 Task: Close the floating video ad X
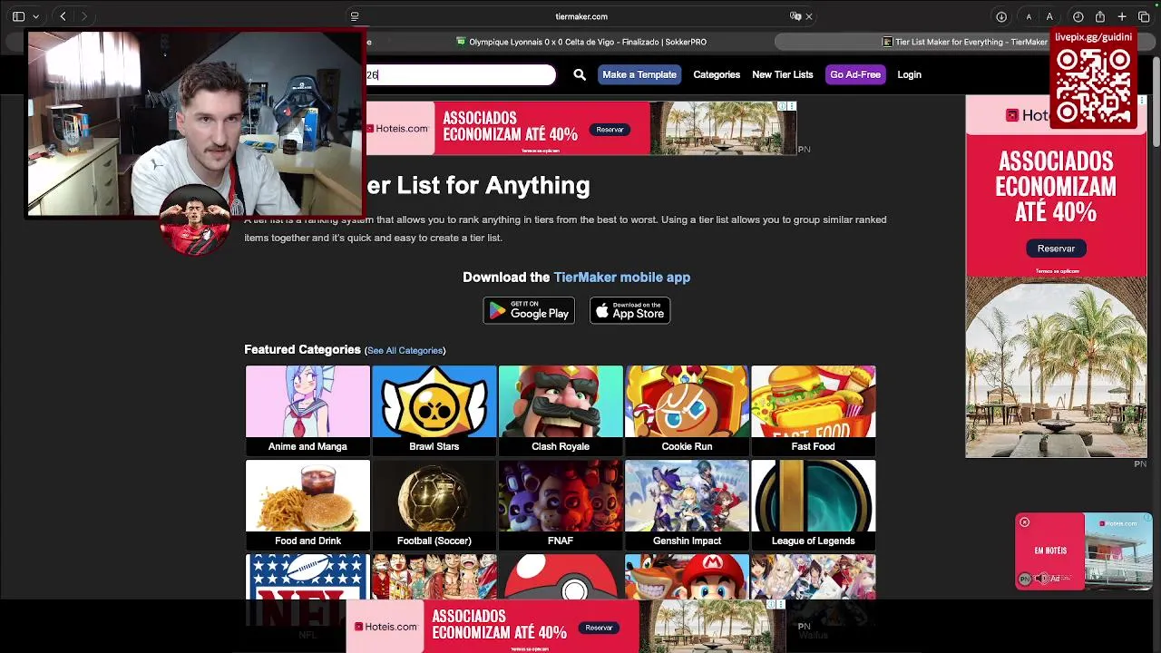point(1024,522)
